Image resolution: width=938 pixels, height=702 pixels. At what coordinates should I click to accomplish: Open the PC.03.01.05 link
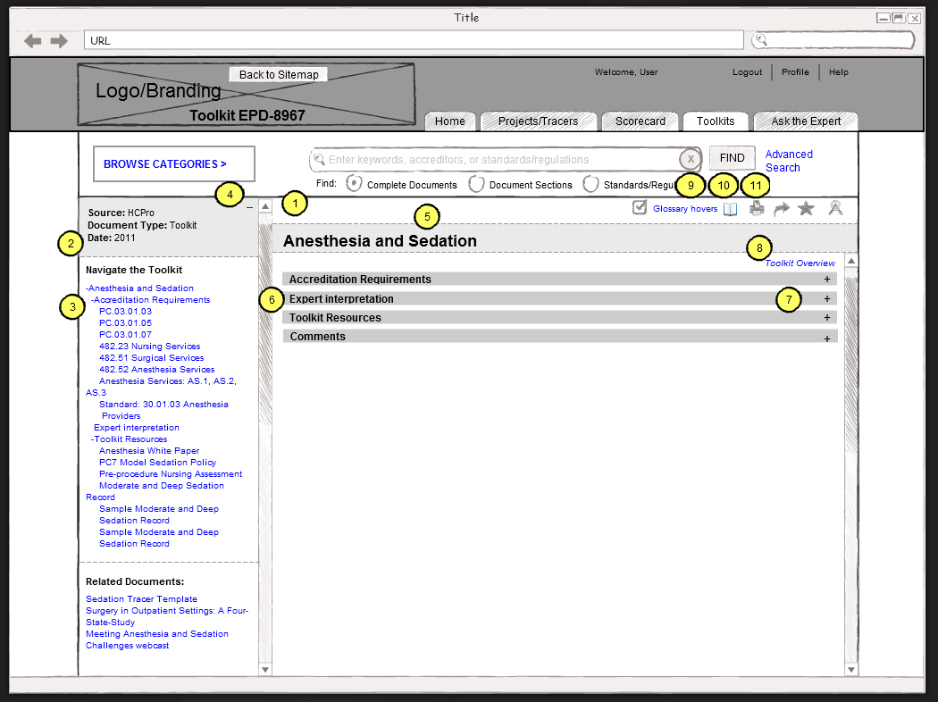125,323
